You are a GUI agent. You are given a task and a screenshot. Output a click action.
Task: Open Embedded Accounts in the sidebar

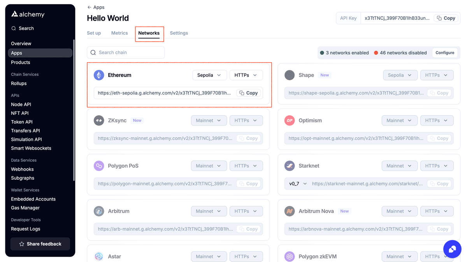coord(33,199)
